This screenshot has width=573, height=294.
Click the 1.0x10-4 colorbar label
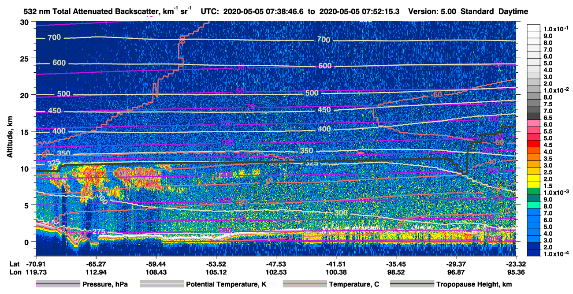pos(557,254)
